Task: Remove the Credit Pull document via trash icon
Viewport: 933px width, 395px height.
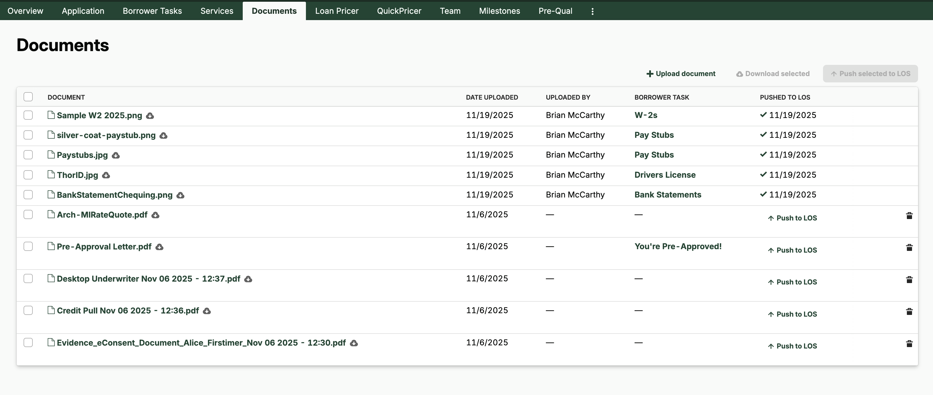Action: pyautogui.click(x=909, y=312)
